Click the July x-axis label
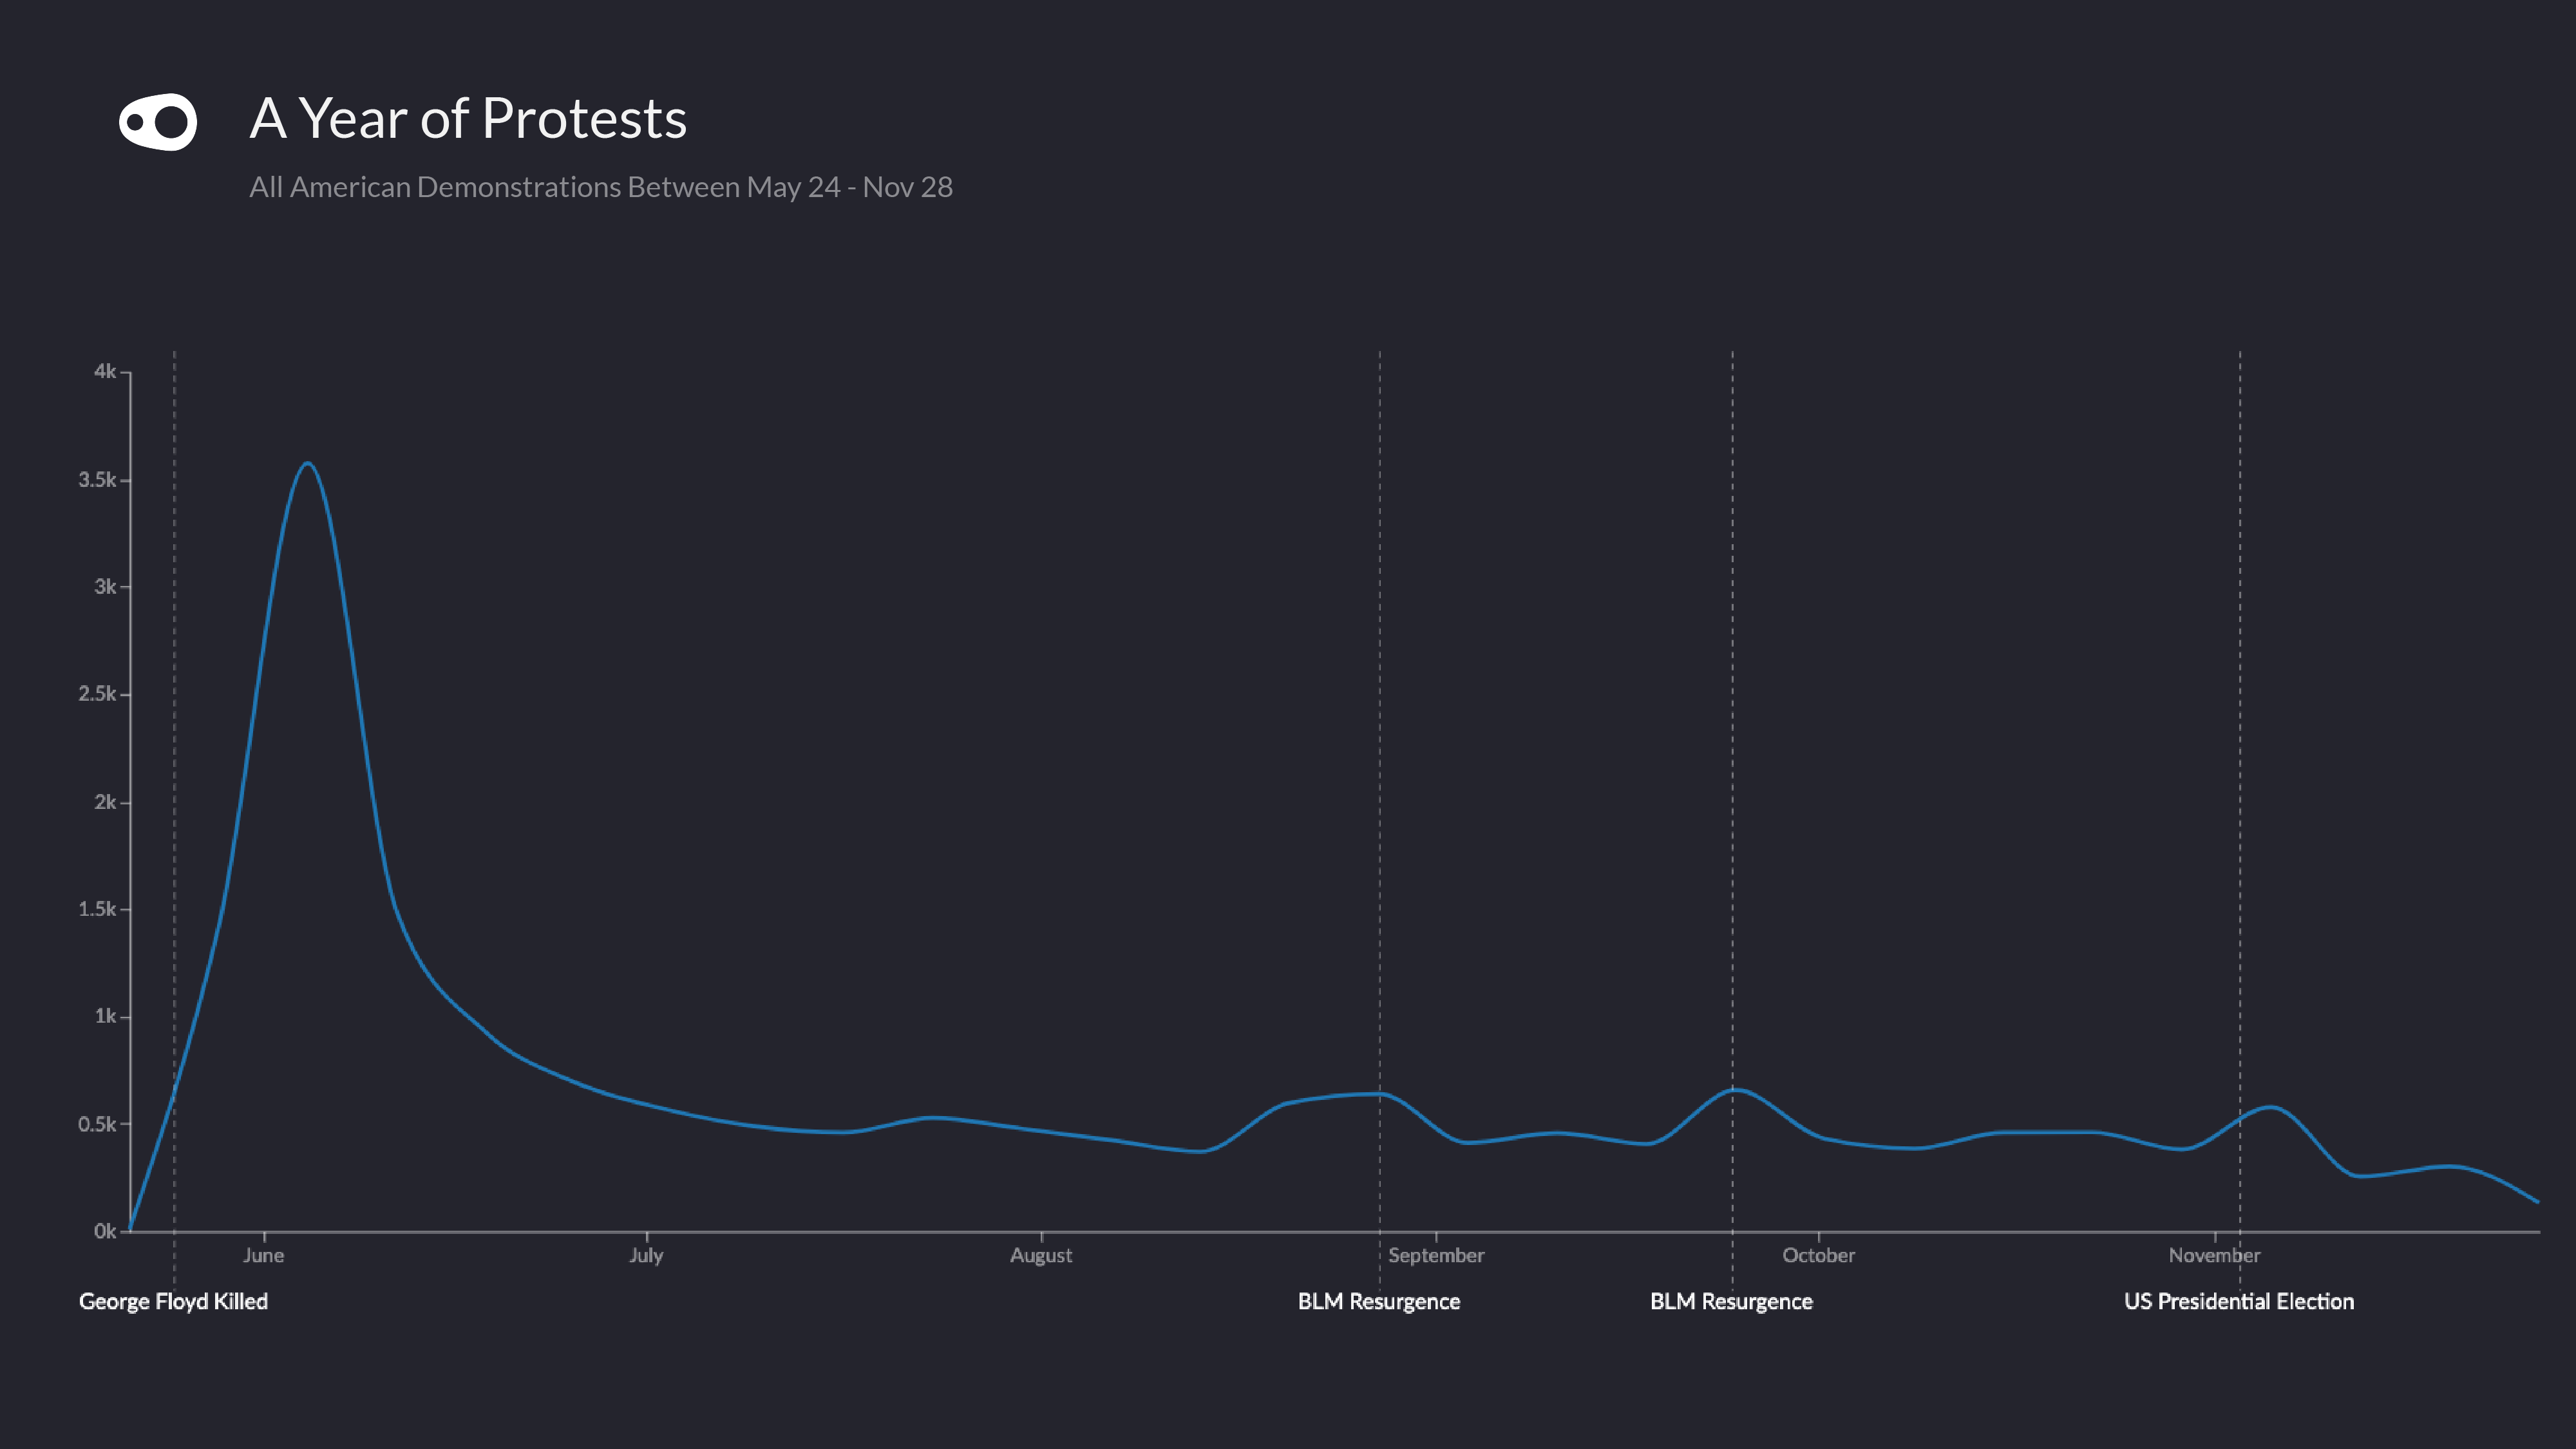The image size is (2576, 1449). (x=646, y=1255)
